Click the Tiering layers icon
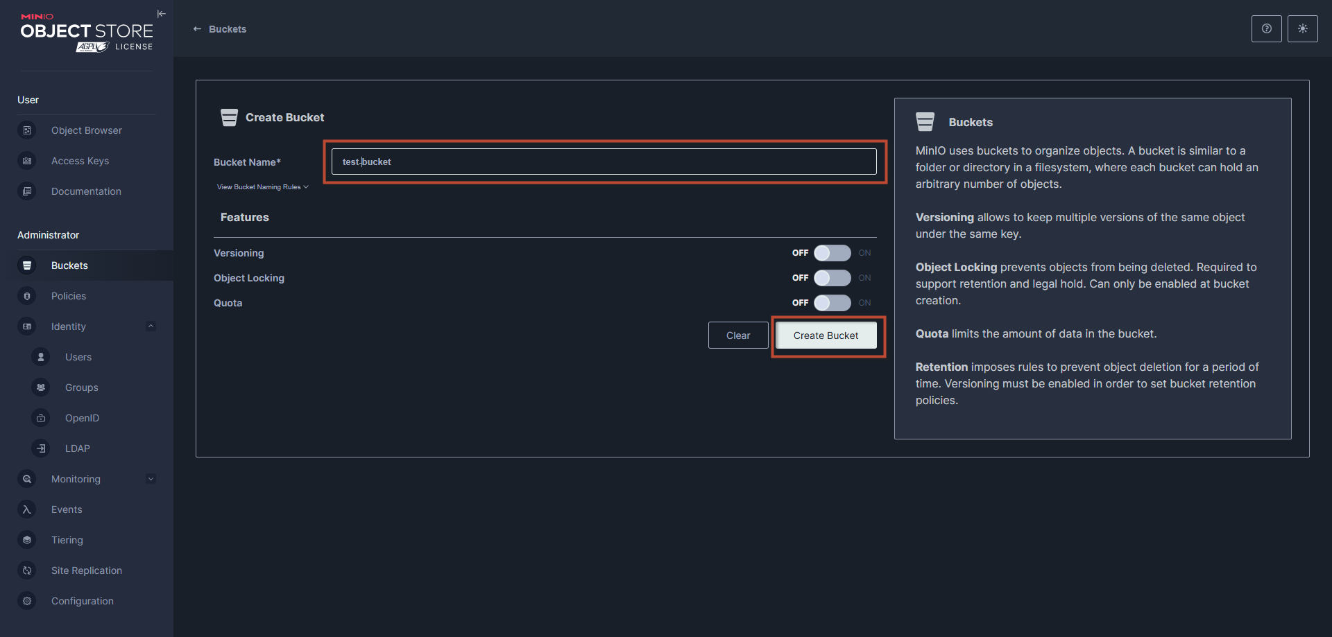1332x637 pixels. tap(27, 540)
